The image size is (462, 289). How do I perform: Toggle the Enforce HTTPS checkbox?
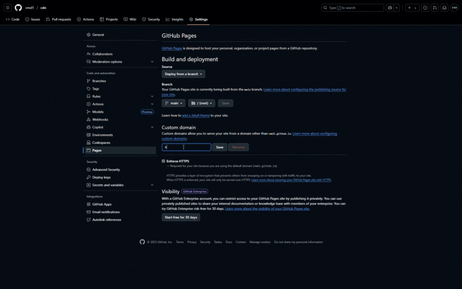point(163,161)
